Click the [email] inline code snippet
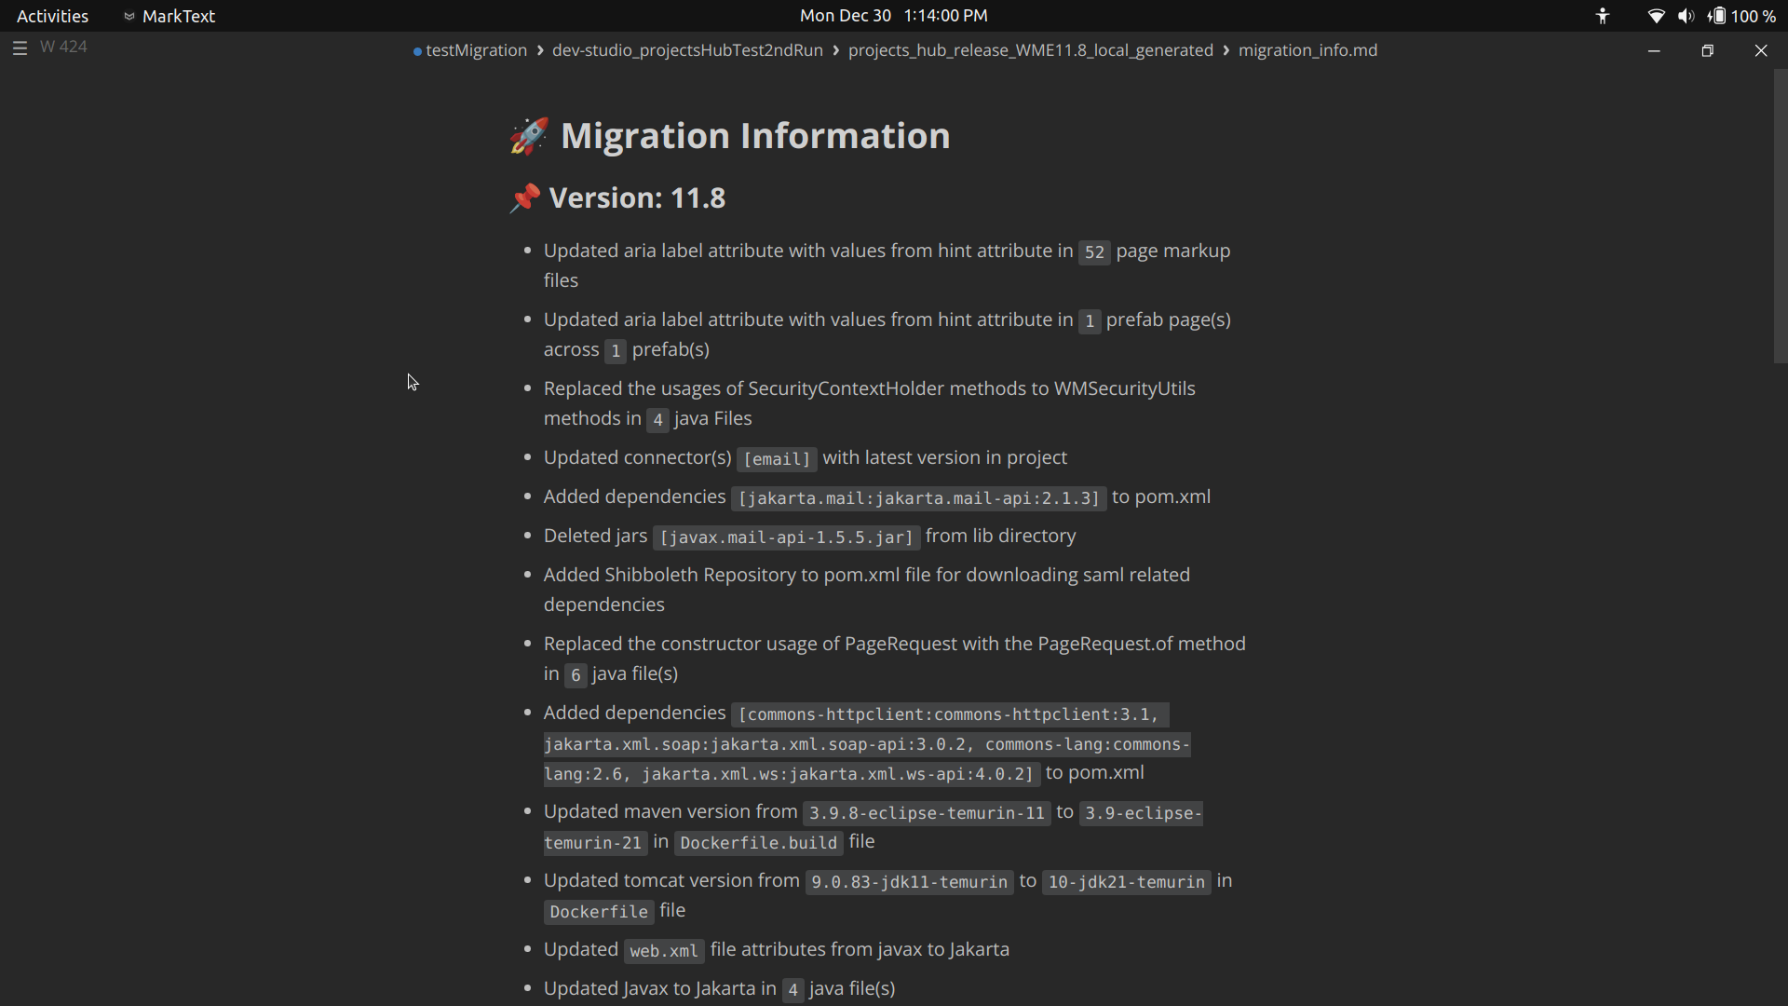The image size is (1788, 1006). tap(776, 459)
